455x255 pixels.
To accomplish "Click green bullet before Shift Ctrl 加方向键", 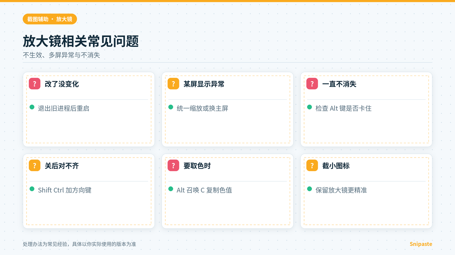I will pos(32,189).
